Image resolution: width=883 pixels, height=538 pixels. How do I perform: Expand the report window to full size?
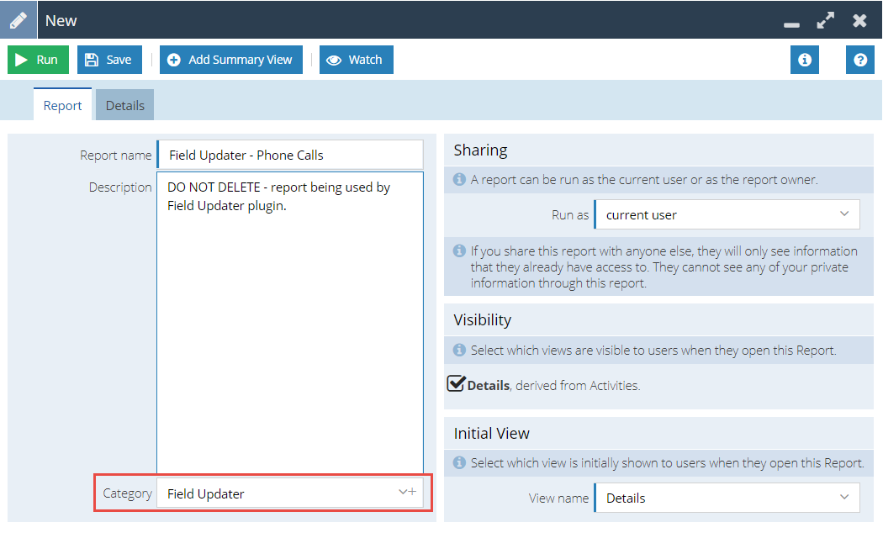(825, 20)
